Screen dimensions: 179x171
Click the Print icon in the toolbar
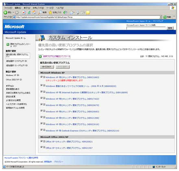tap(78, 13)
